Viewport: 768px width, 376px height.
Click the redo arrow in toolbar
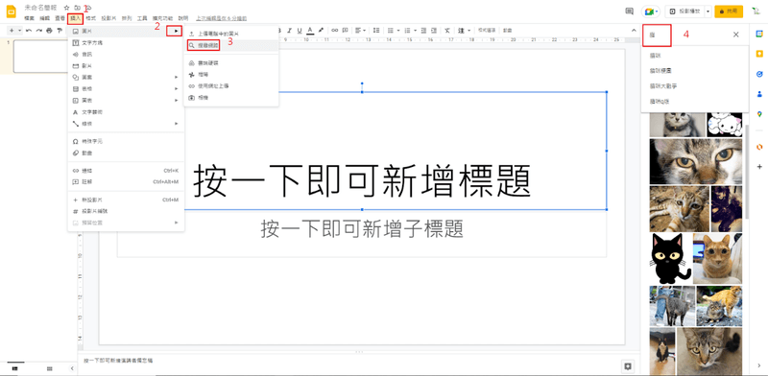[38, 31]
